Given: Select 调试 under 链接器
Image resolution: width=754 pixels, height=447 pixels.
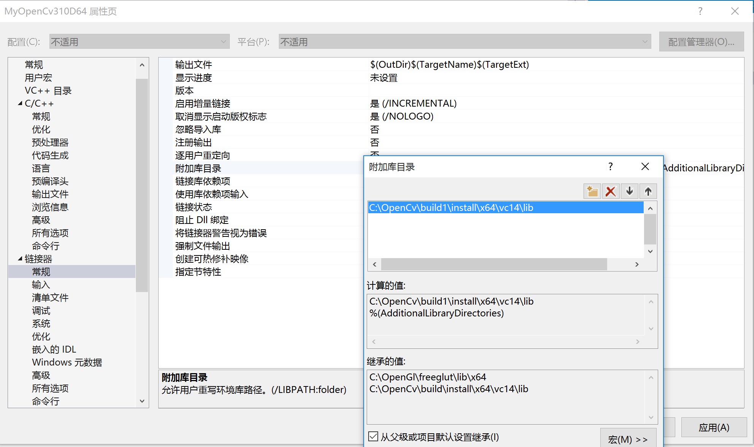Looking at the screenshot, I should [41, 311].
